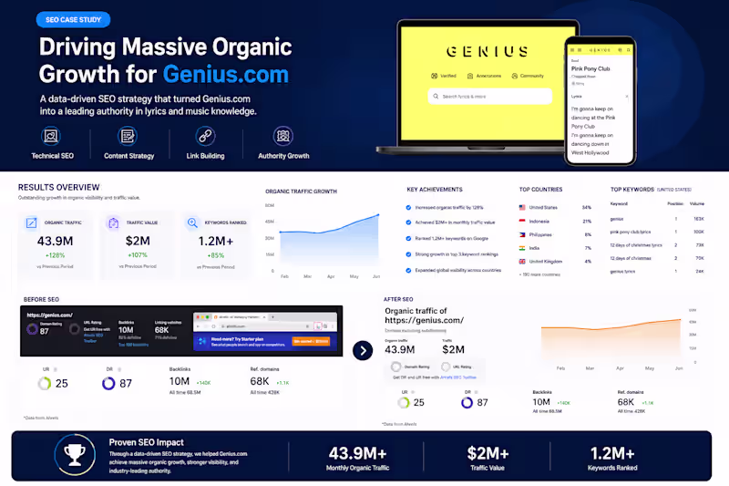Click the $2M traffic value in Results Overview
This screenshot has width=729, height=486.
[138, 241]
